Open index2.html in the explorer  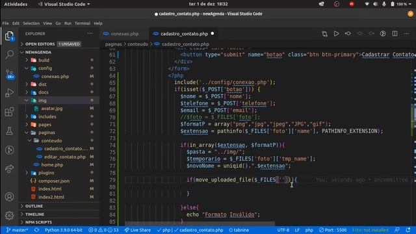click(x=51, y=197)
